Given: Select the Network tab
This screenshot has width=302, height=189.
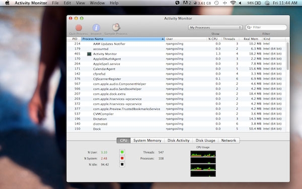Looking at the screenshot, I should (x=229, y=140).
